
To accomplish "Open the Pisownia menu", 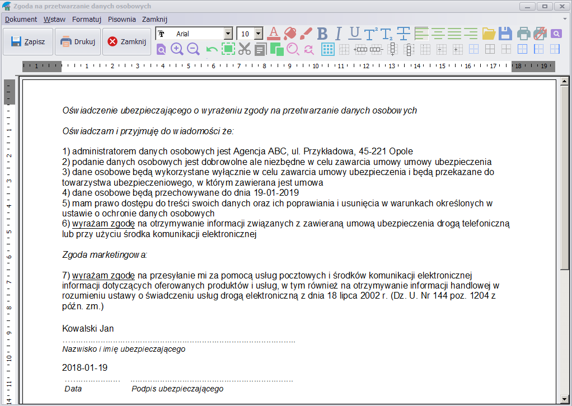I will click(x=122, y=20).
